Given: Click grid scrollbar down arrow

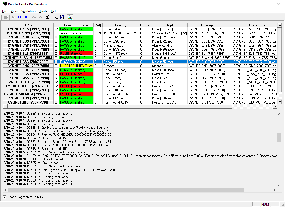Looking at the screenshot, I should point(280,102).
